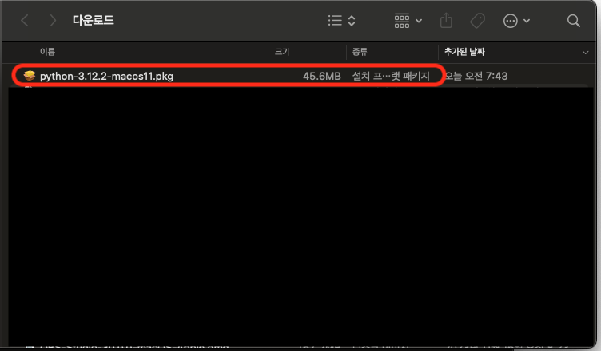The image size is (601, 351).
Task: Click the 오늘 오전 7:43 date cell
Action: (x=476, y=76)
